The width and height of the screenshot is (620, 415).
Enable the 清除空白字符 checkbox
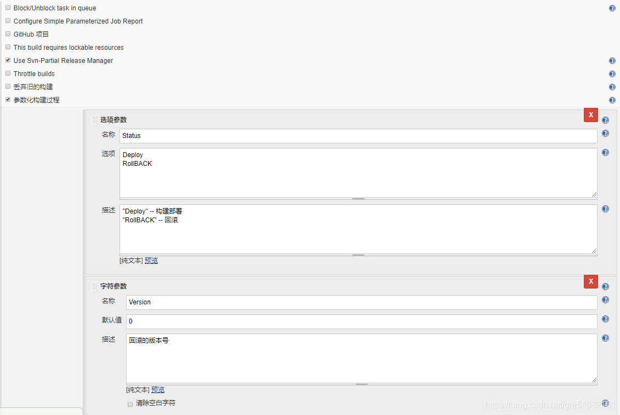(130, 404)
